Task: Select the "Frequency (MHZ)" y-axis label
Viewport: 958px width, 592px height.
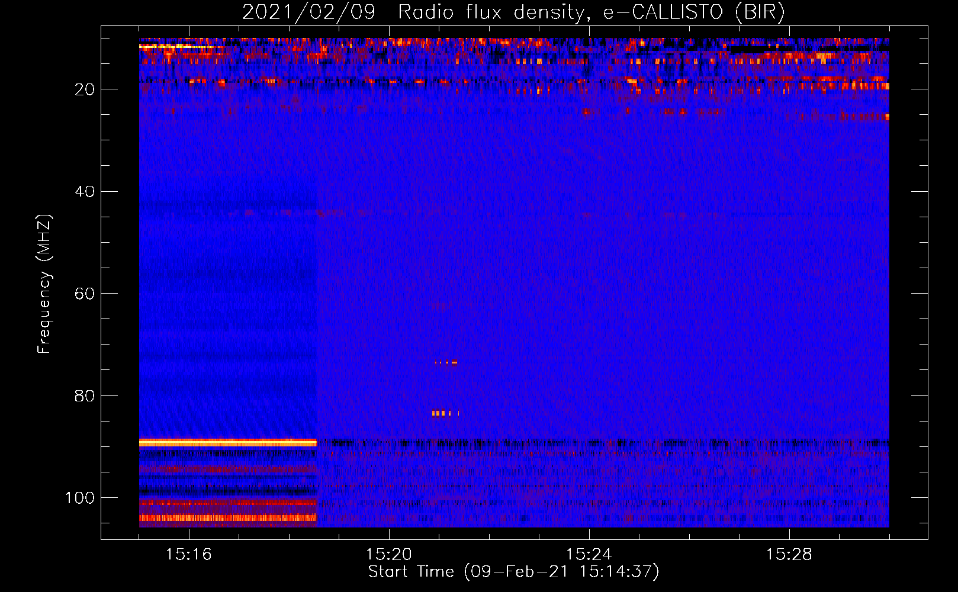Action: (x=45, y=284)
